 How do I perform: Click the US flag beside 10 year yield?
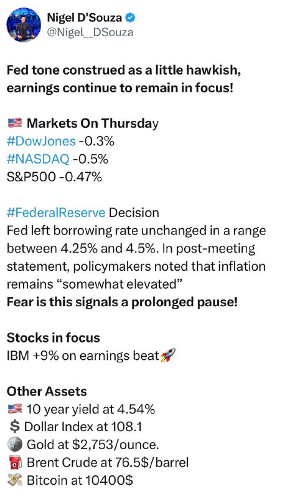[x=14, y=409]
